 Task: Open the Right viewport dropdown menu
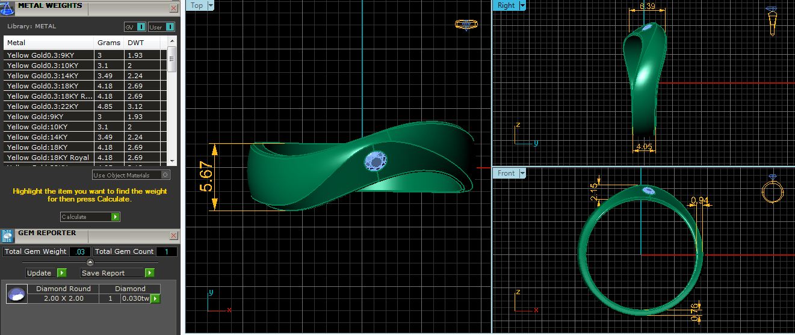pos(522,5)
